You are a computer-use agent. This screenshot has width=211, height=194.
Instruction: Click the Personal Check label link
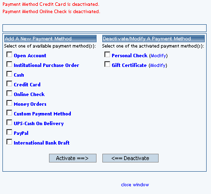point(130,56)
